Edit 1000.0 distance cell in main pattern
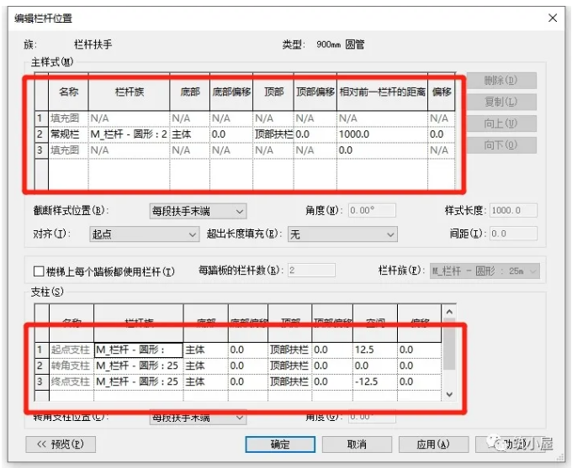 (x=381, y=134)
